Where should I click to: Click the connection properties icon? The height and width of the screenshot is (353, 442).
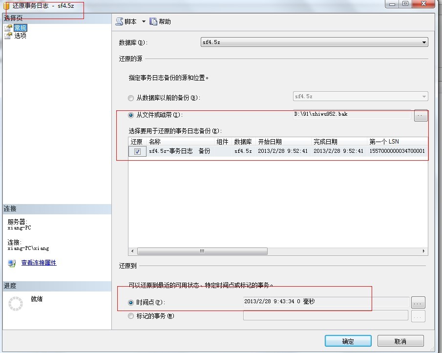[x=12, y=264]
